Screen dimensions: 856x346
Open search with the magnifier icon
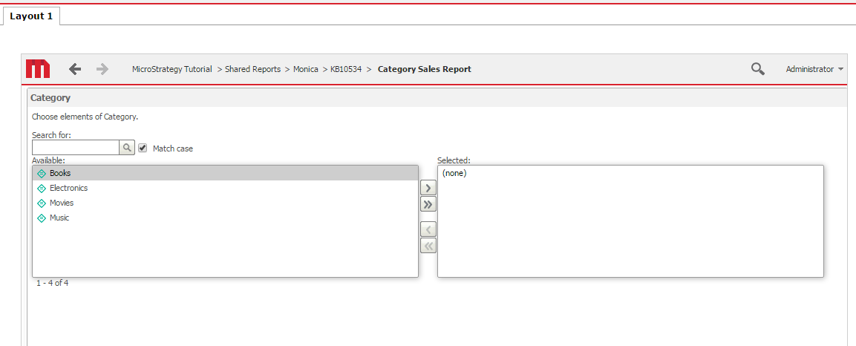(757, 69)
